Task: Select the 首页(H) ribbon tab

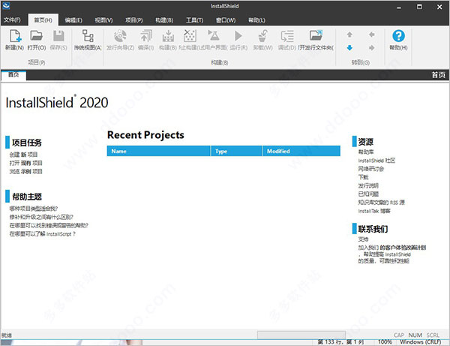Action: (x=43, y=20)
